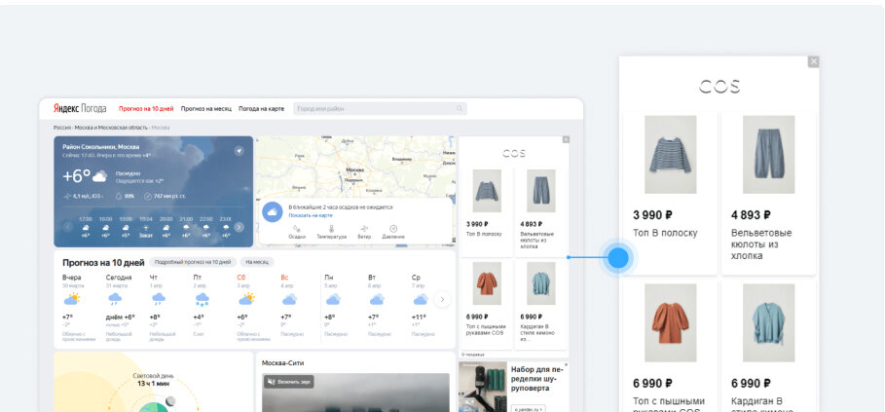Click the Чт 1 апр weather icon

point(158,298)
